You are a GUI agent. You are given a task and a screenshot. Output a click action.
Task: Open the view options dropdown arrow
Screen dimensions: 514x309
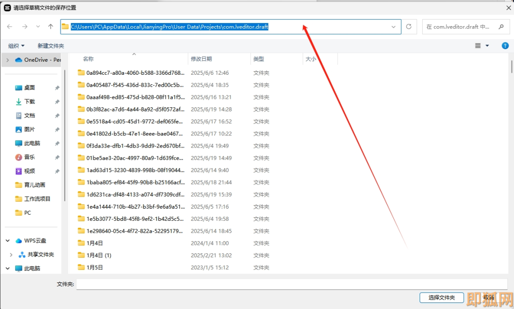[x=487, y=46]
